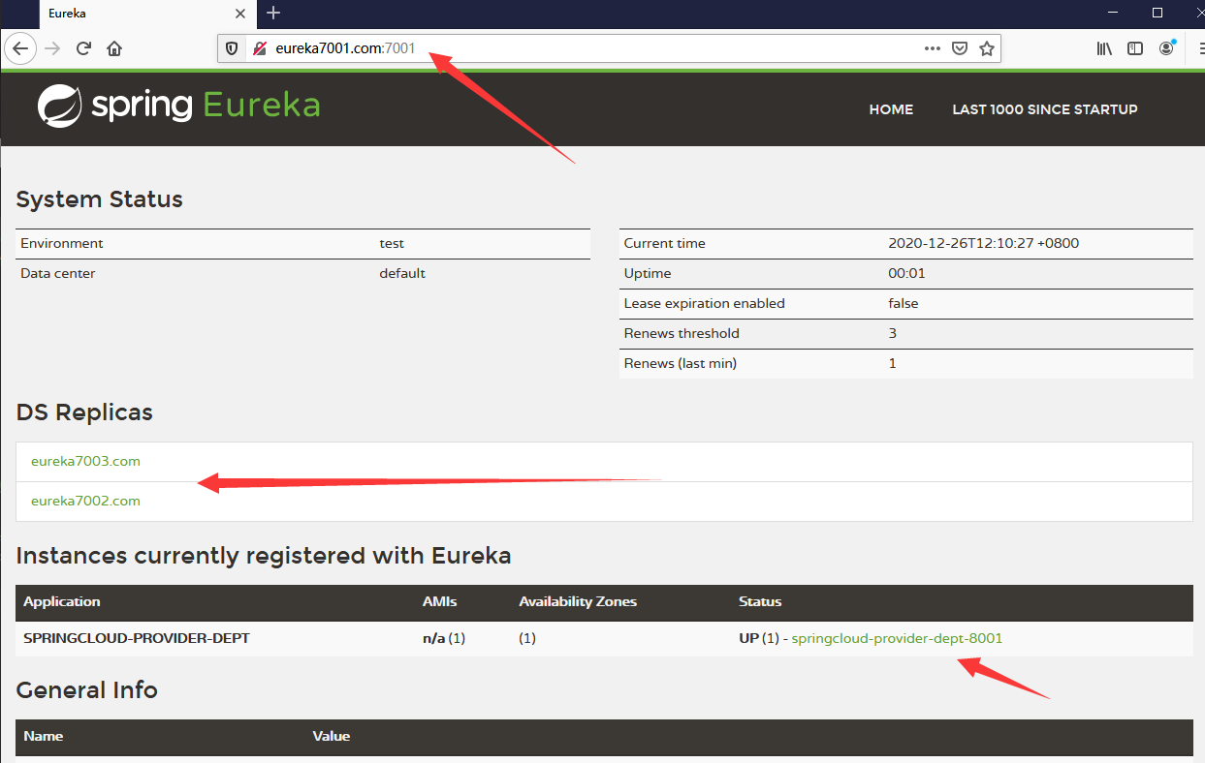Click the General Info heading
Screen dimensions: 1205x763
87,689
